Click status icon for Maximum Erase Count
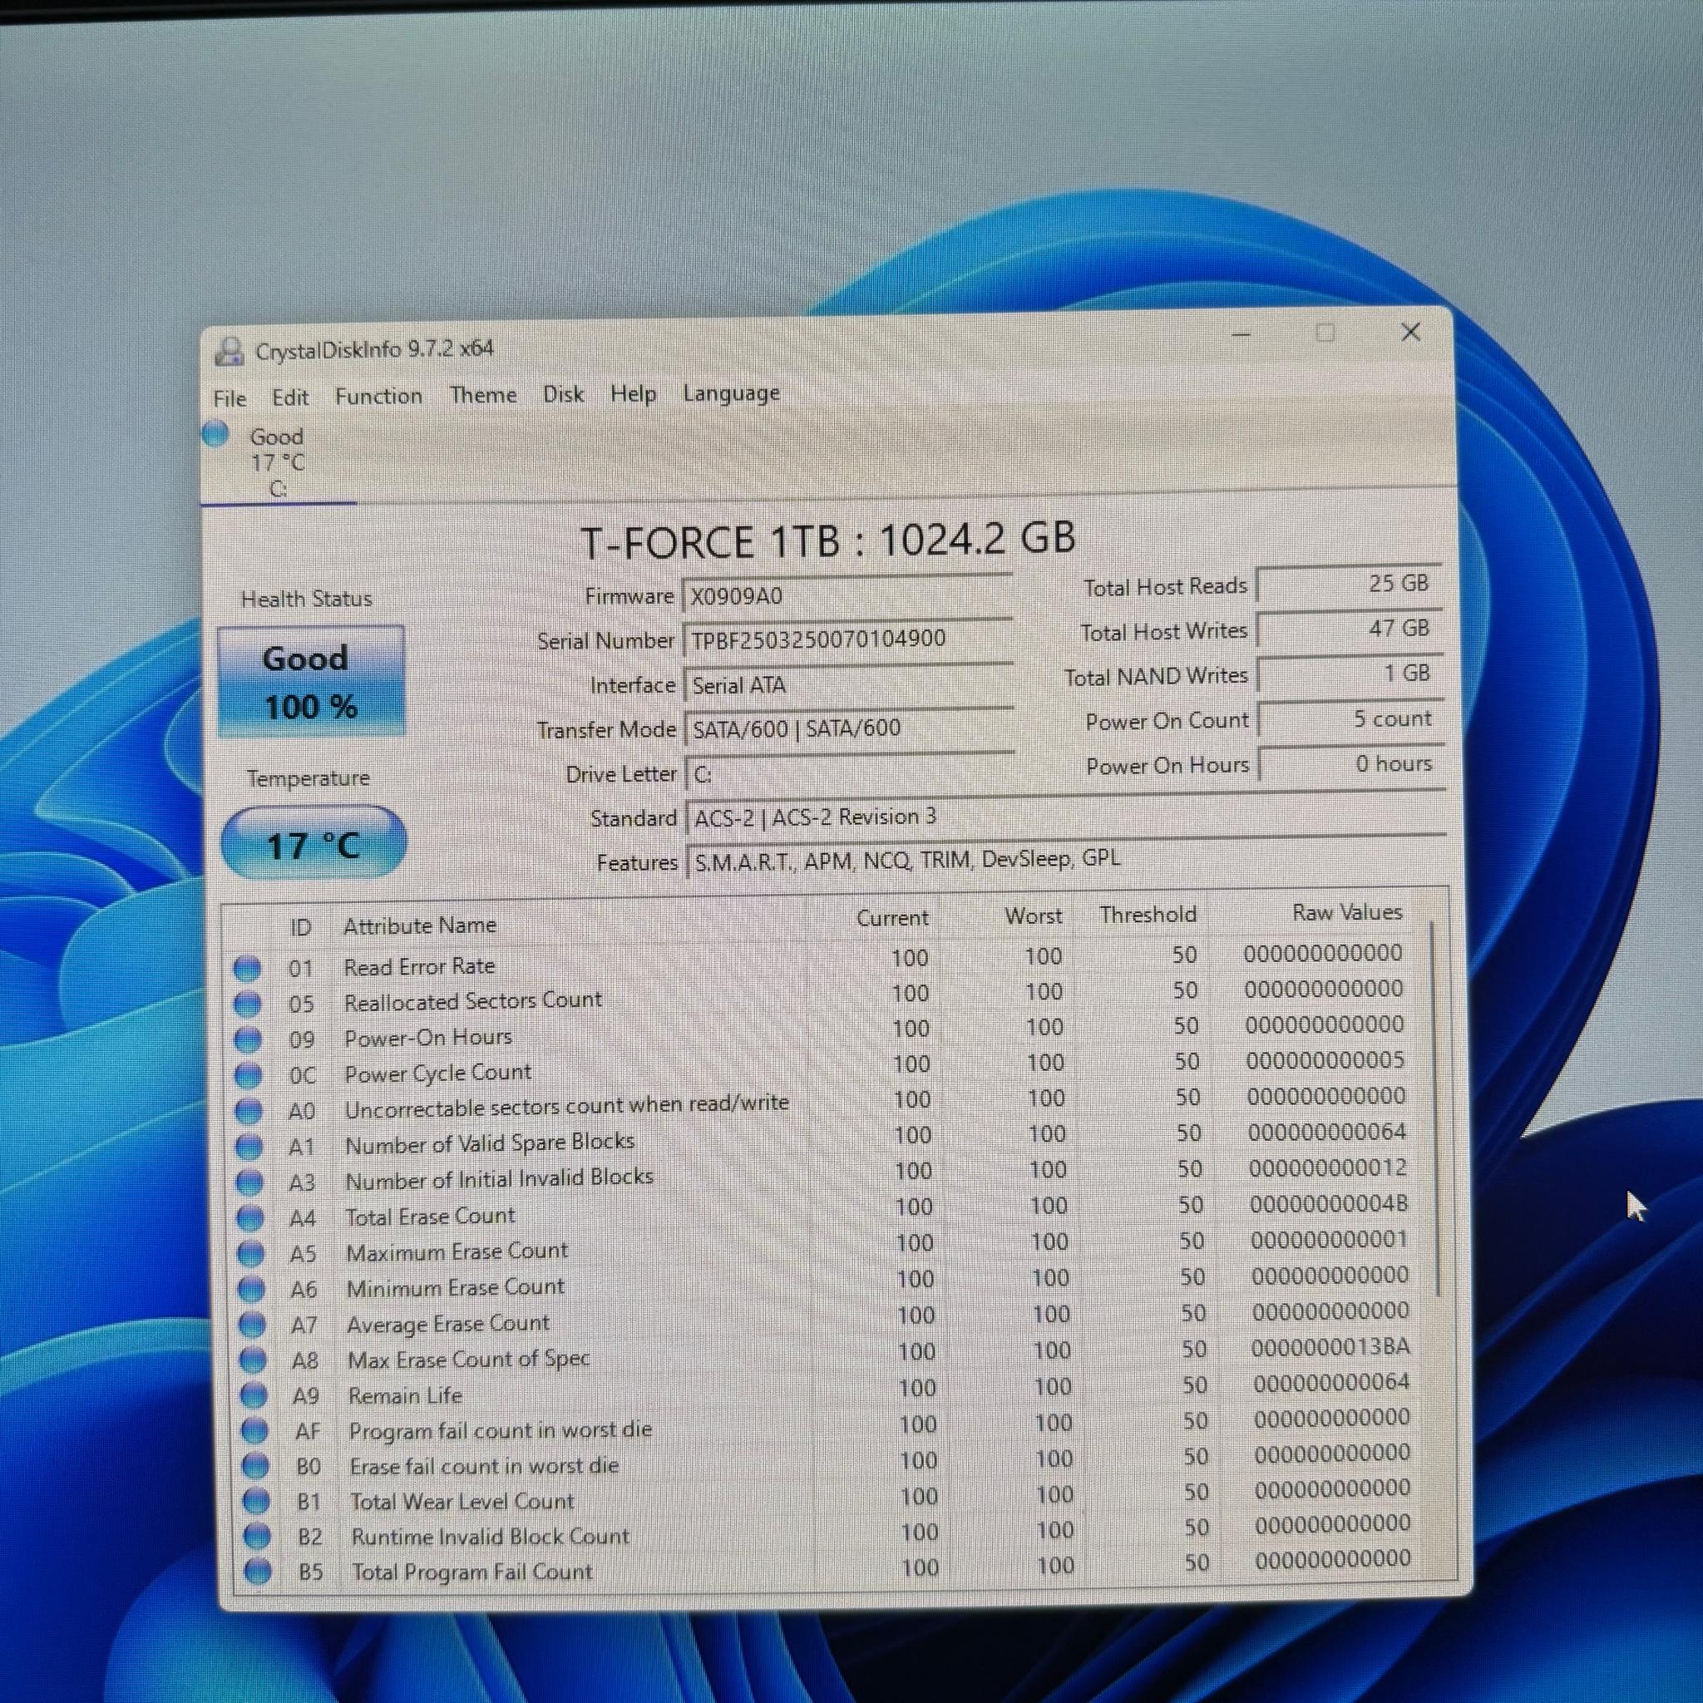Viewport: 1703px width, 1703px height. (251, 1253)
